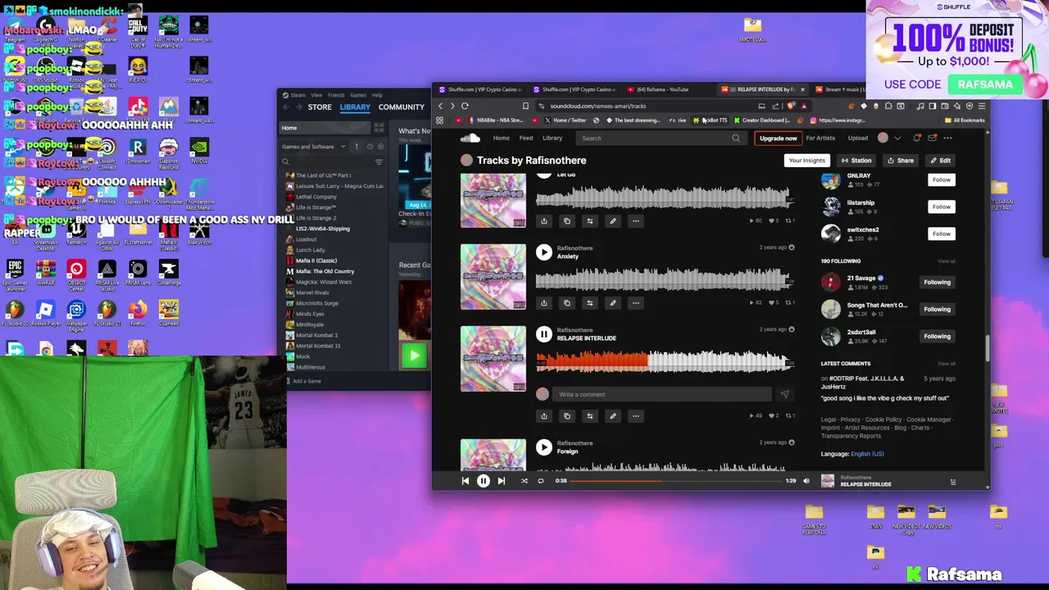Screen dimensions: 1049x590
Task: Follow the user GNLRAY
Action: click(941, 179)
